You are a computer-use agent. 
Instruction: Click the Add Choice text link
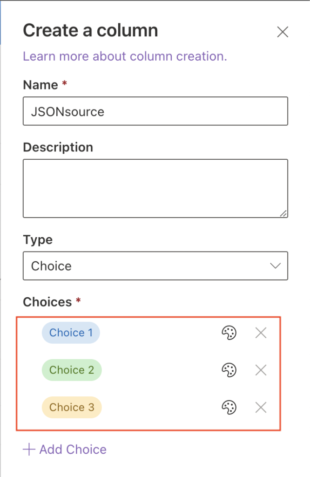click(x=73, y=450)
